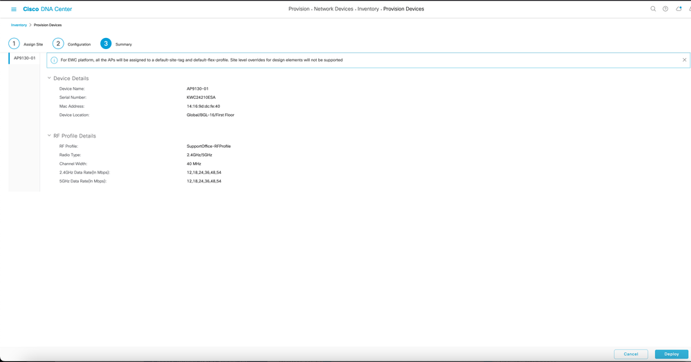Click the 5GHz Data Rate(In Mbps) label
Viewport: 691px width, 362px height.
point(83,181)
